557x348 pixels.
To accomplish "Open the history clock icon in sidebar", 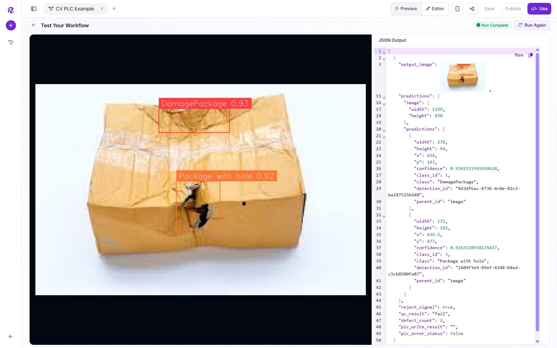I will [x=11, y=42].
